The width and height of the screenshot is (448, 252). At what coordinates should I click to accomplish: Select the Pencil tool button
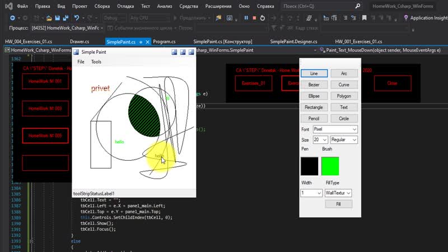point(314,119)
